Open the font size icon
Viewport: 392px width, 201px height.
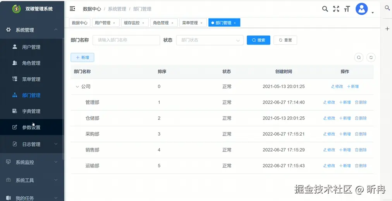coord(347,9)
